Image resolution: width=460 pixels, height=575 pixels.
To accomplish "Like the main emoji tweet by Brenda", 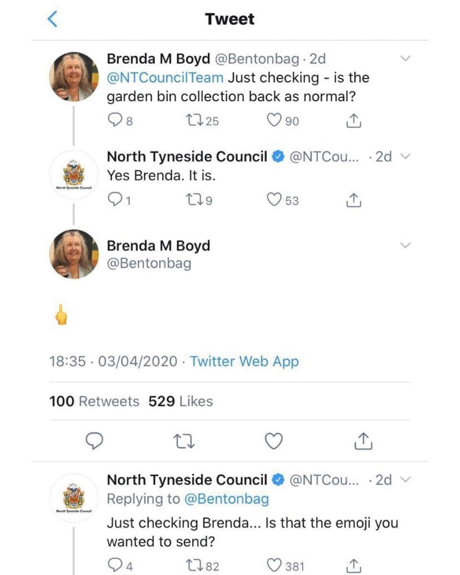I will point(274,441).
